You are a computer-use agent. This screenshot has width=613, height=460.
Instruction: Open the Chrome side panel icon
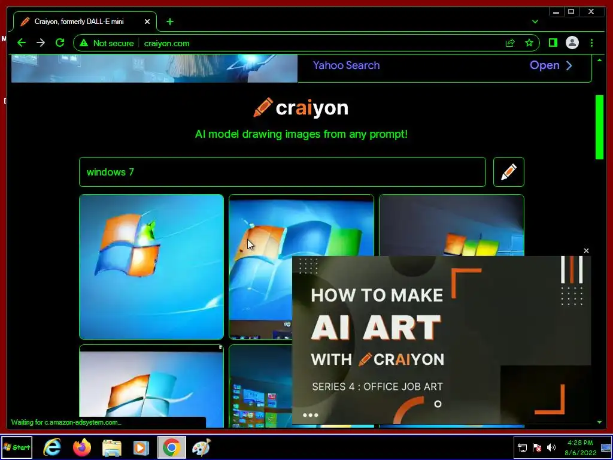click(553, 43)
